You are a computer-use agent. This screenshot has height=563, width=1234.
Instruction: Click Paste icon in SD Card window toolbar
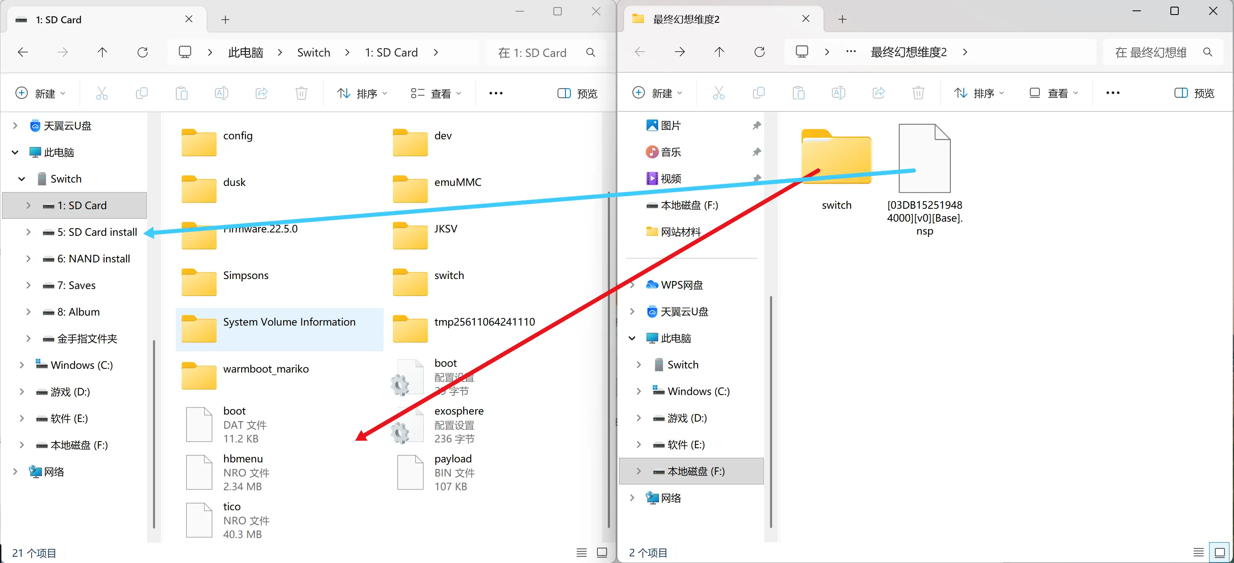click(182, 93)
